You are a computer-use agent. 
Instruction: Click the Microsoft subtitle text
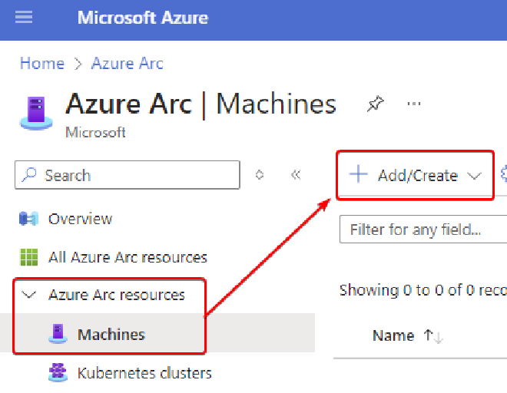point(95,133)
